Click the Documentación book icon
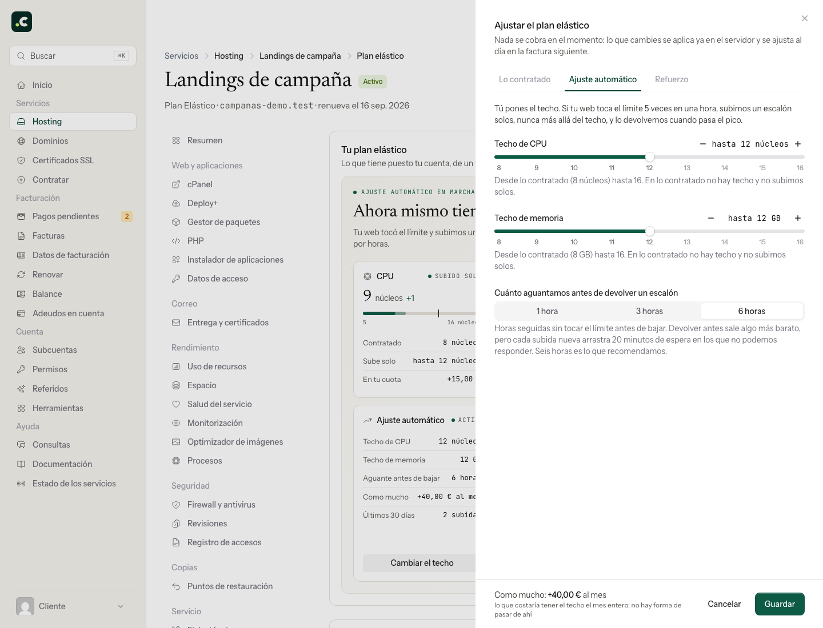Viewport: 823px width, 628px height. 21,464
